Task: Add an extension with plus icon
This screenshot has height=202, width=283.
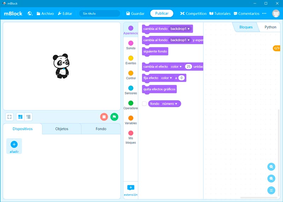Action: point(131,187)
